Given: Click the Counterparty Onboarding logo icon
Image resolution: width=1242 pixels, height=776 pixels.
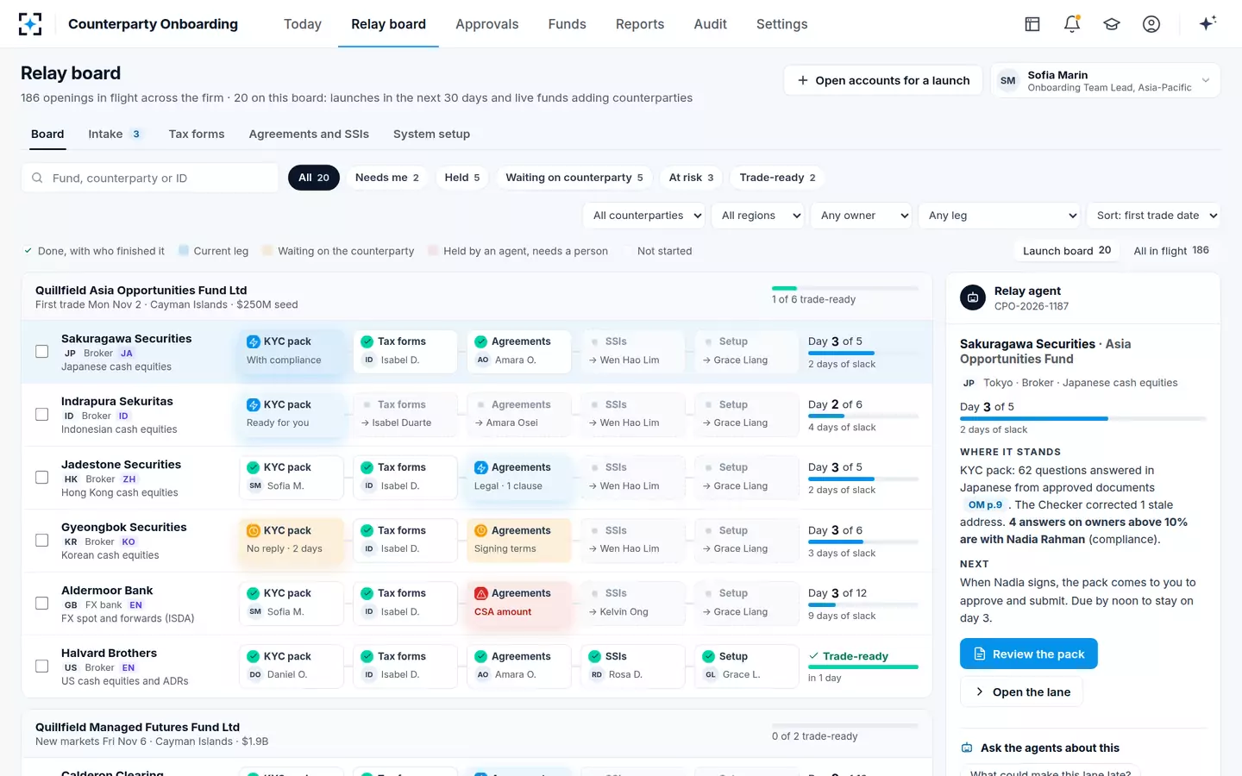Looking at the screenshot, I should click(30, 24).
